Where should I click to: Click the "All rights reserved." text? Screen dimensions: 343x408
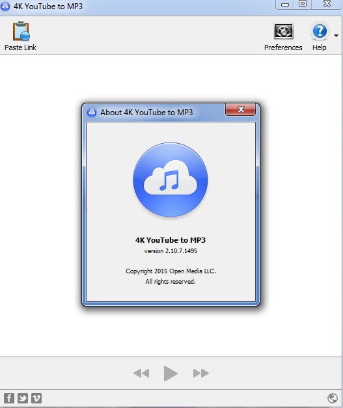click(171, 282)
